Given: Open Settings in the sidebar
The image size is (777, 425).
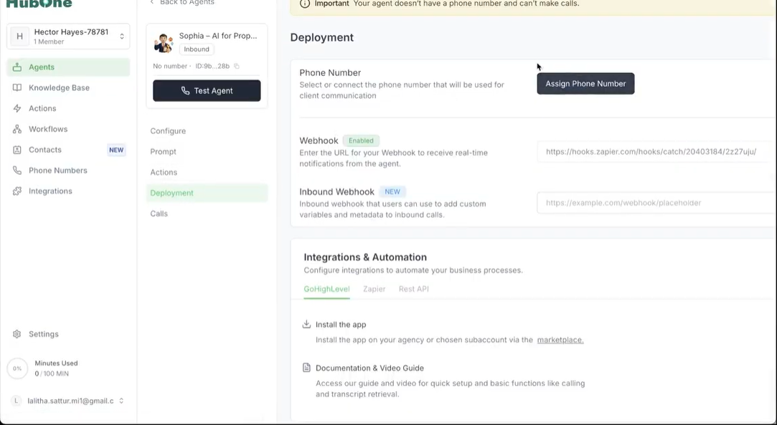Looking at the screenshot, I should click(68, 334).
